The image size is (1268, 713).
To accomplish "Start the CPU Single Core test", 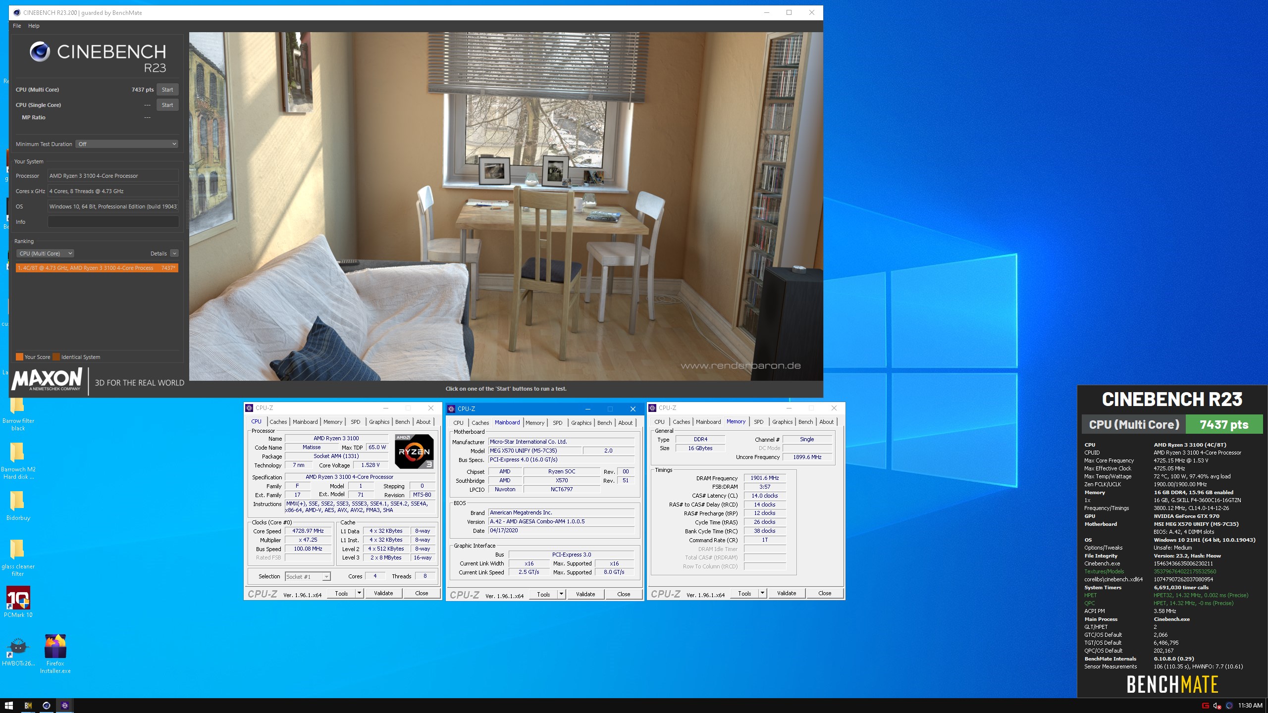I will [167, 105].
